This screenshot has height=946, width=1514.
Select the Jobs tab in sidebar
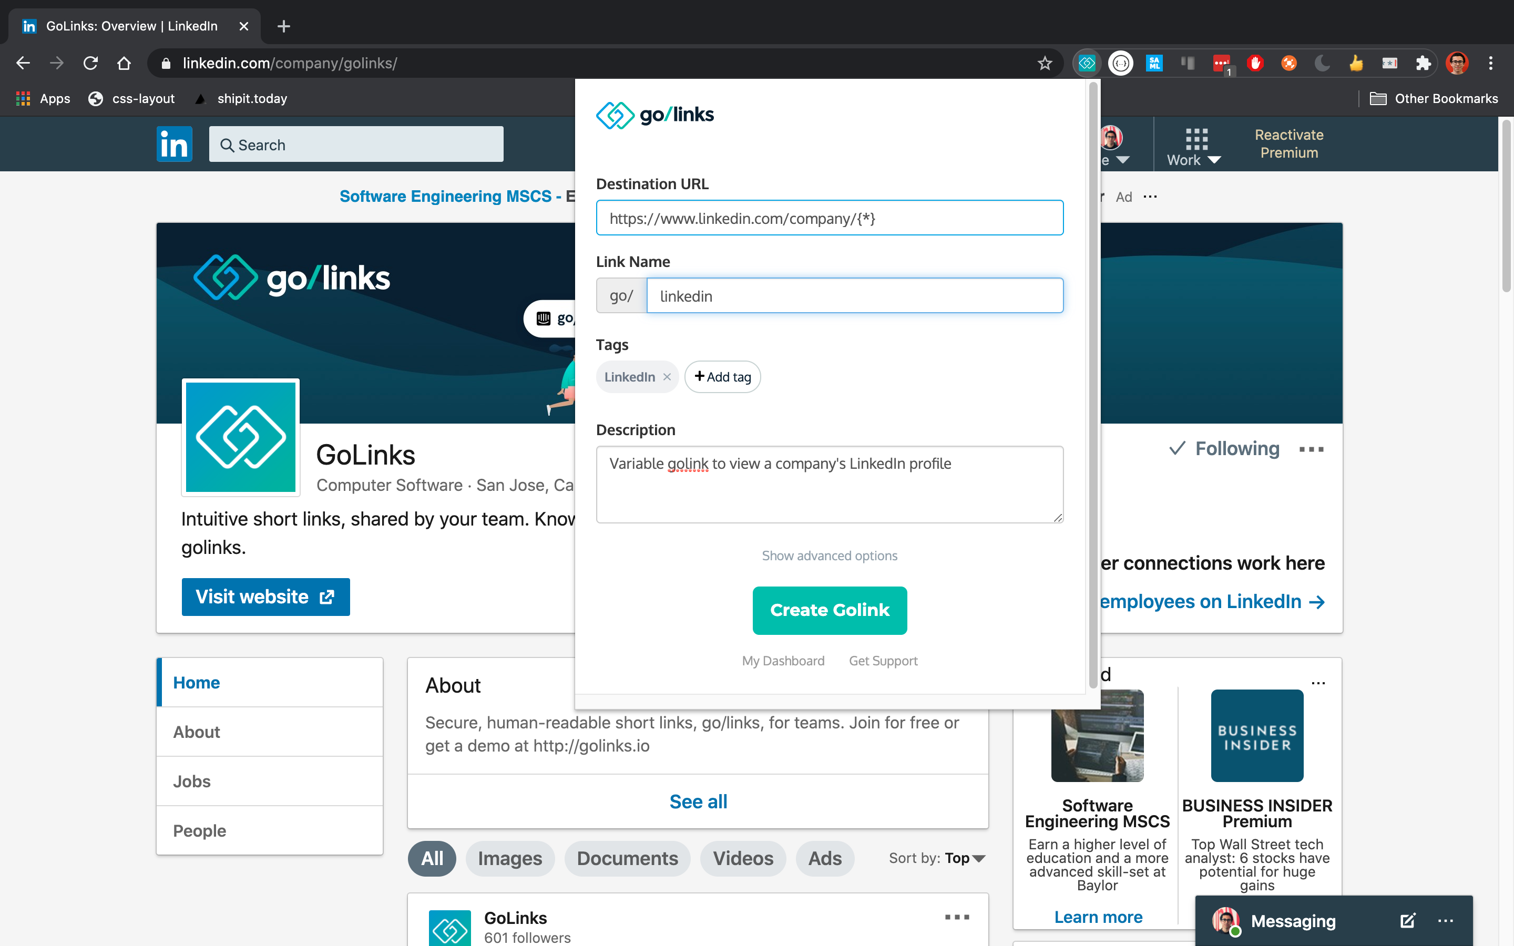[x=191, y=781]
